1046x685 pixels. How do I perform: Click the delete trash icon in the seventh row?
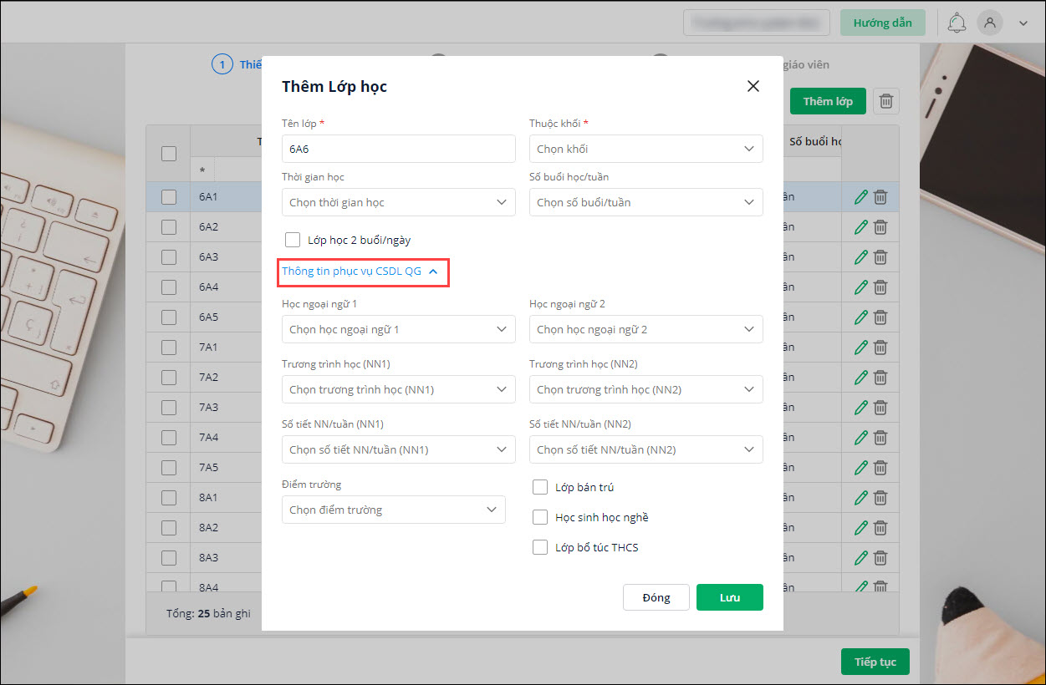(880, 378)
